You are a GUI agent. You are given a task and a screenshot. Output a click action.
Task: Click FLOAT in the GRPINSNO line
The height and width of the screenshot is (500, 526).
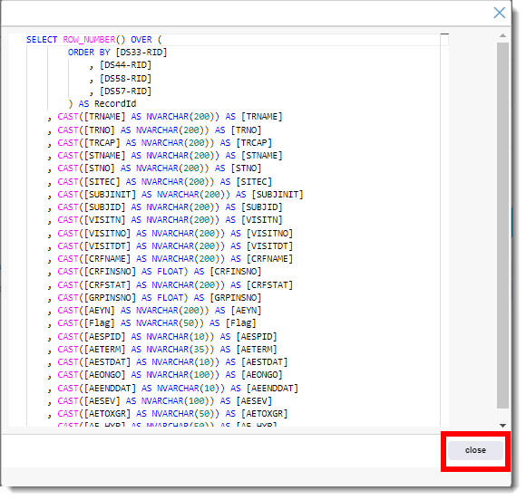click(x=170, y=298)
